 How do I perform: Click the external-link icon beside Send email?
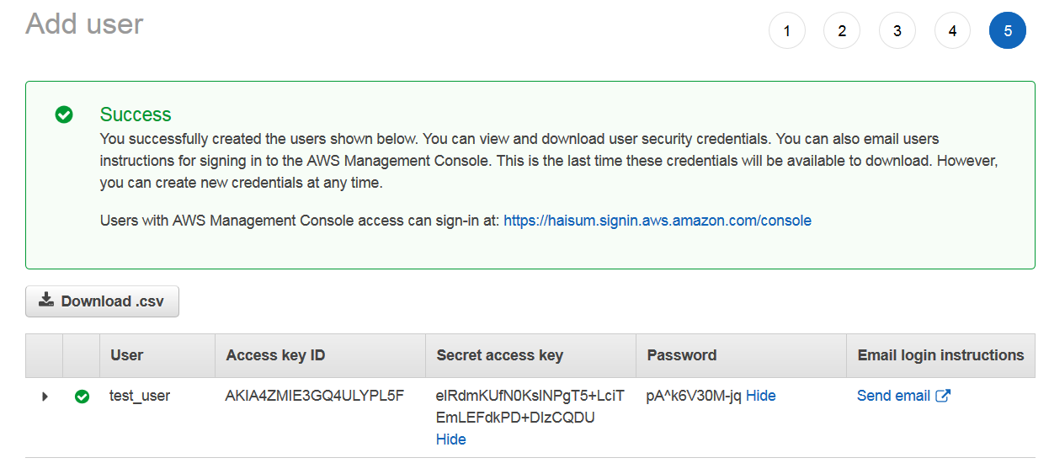(943, 396)
